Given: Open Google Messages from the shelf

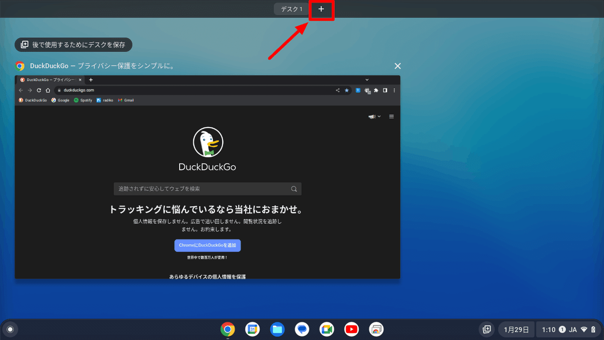Looking at the screenshot, I should tap(302, 329).
